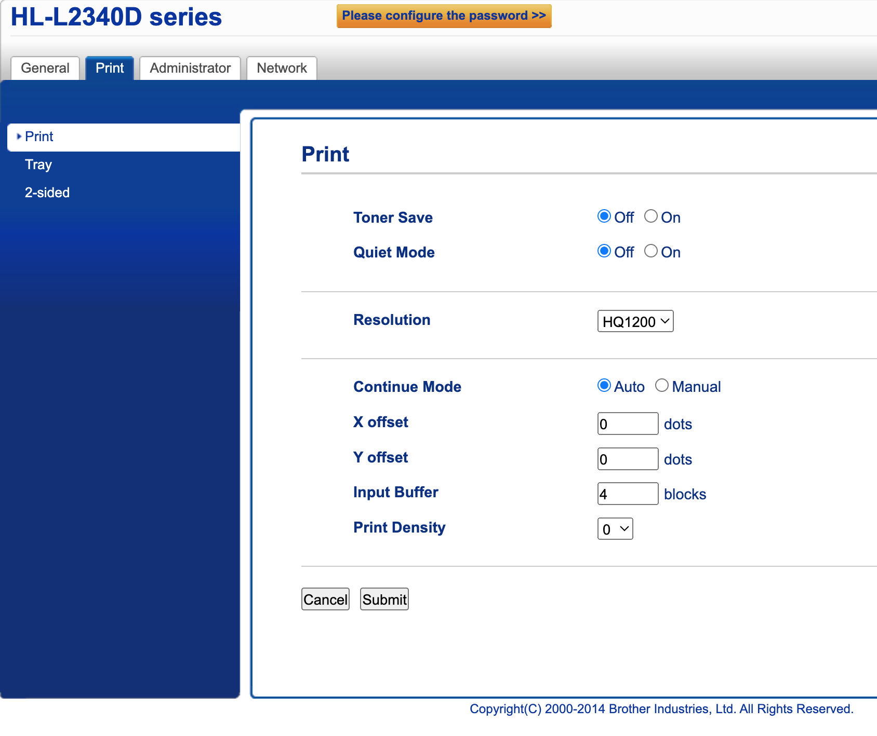The height and width of the screenshot is (736, 877).
Task: Click the arrow marker beside Print sidebar item
Action: tap(19, 137)
